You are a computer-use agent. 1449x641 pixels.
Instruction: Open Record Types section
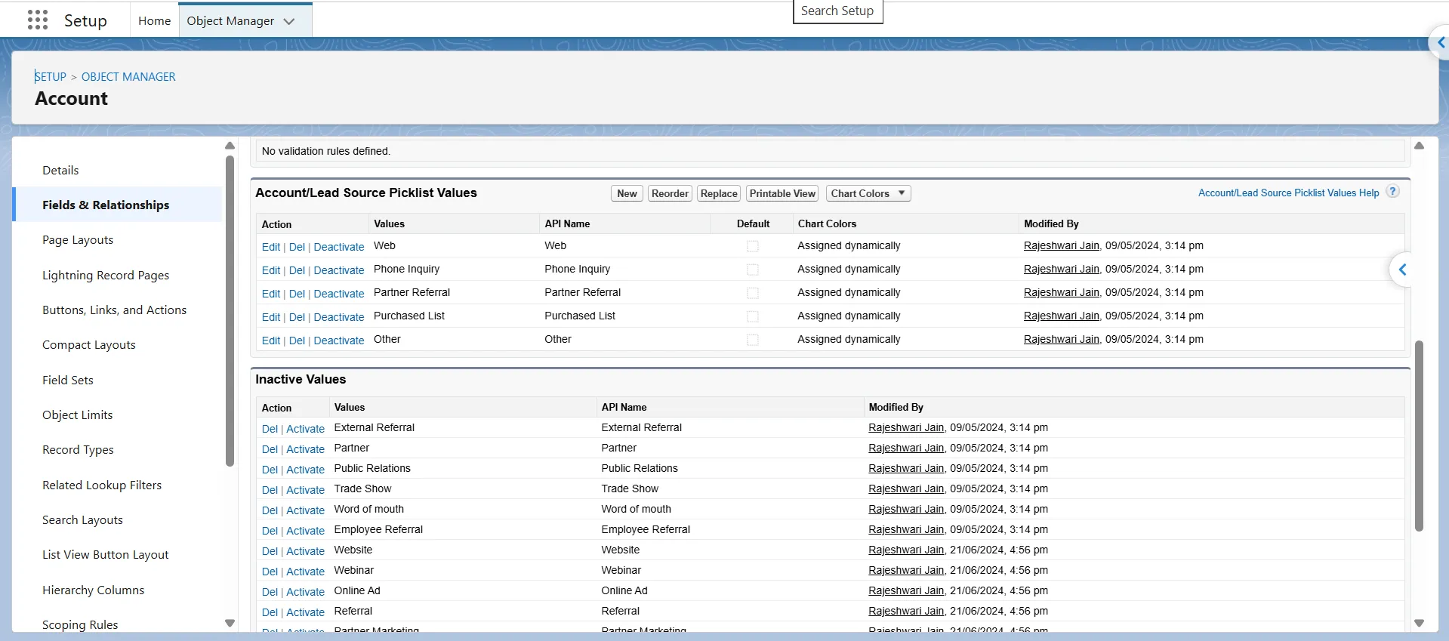(x=78, y=449)
